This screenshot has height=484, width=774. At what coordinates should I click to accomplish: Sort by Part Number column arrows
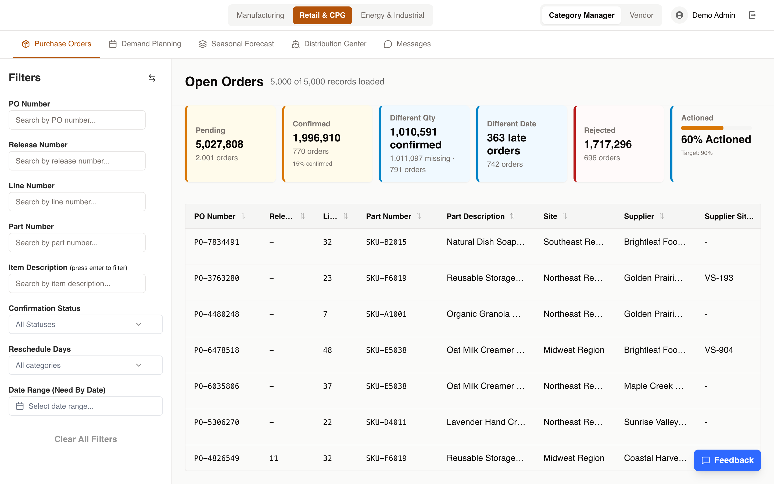(419, 216)
